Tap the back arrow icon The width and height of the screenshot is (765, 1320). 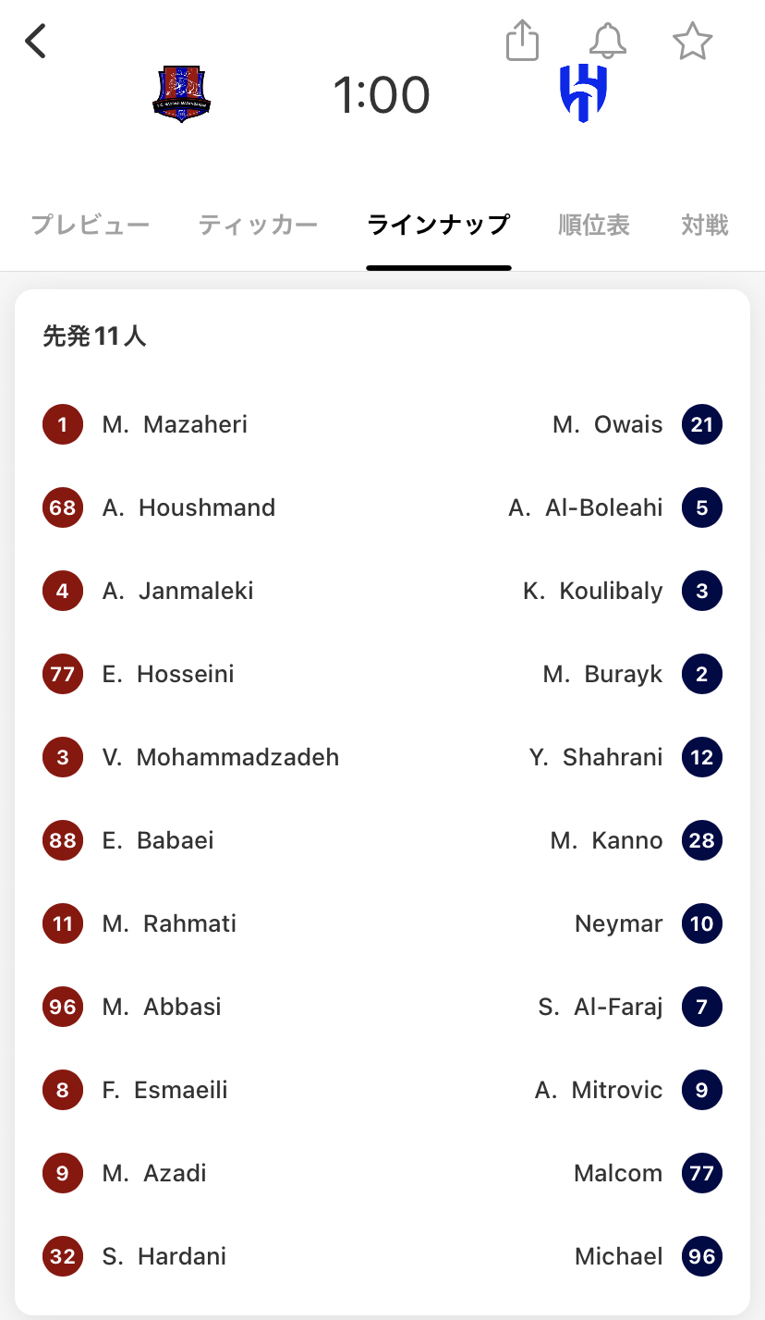click(36, 42)
